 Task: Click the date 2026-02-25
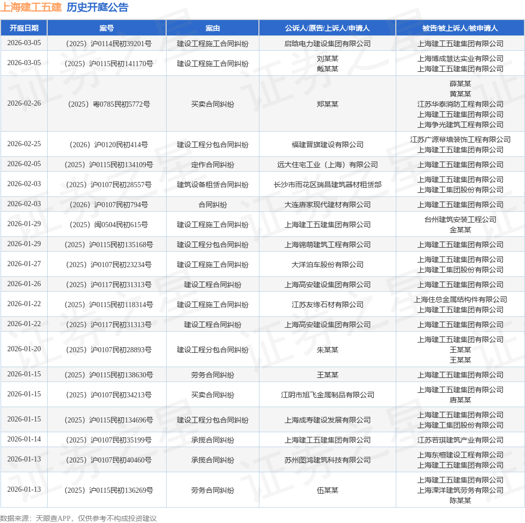(24, 144)
